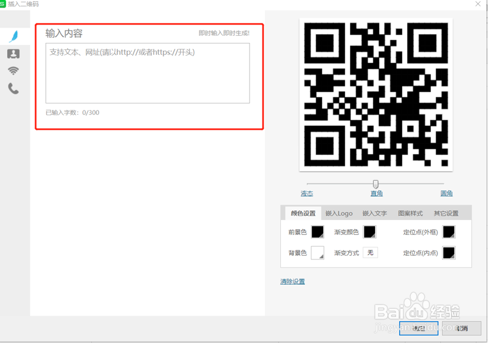Pick the 定位点(外框) color swatch

[449, 232]
